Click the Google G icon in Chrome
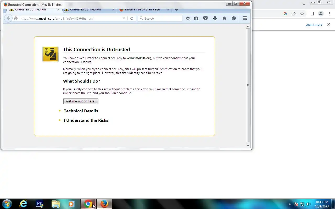The height and width of the screenshot is (209, 335). pyautogui.click(x=285, y=14)
